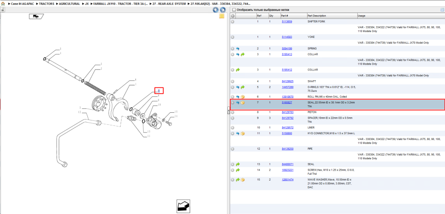Click the blue arrow icon in COLLAR 5195413 row
Viewport: 445px width, 214px height.
point(238,54)
